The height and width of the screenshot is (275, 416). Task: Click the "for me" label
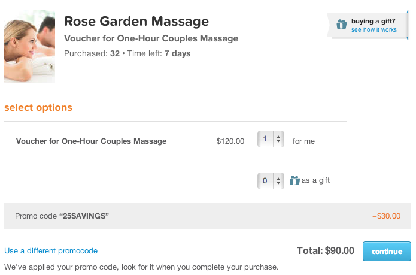click(x=303, y=141)
